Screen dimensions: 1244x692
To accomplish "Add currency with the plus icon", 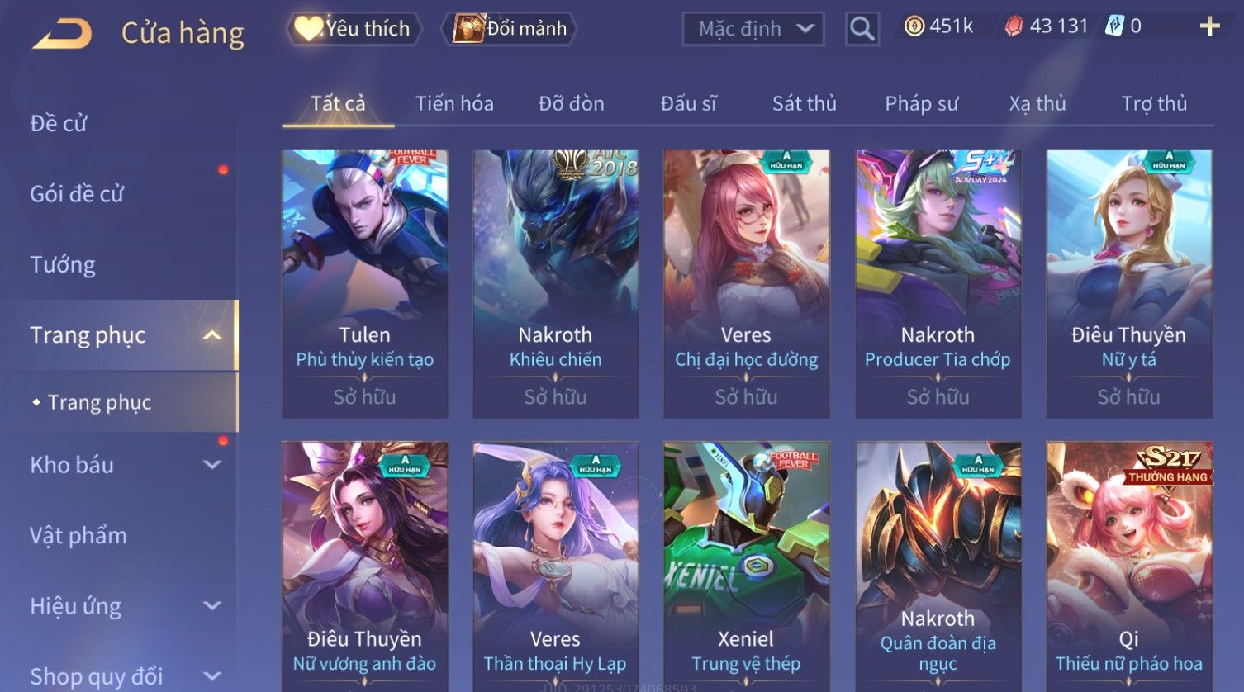I will 1209,27.
